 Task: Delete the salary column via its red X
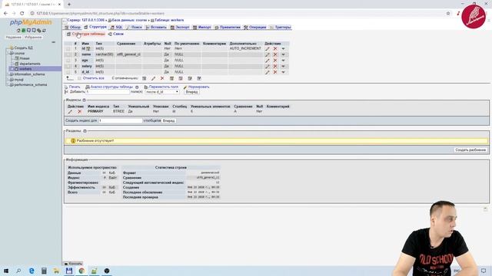[275, 67]
